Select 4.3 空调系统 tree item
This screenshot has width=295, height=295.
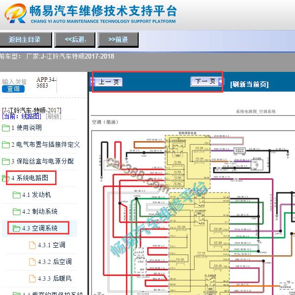40,228
